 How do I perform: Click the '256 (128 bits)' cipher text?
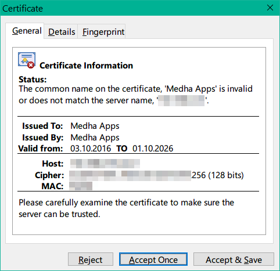tap(217, 175)
